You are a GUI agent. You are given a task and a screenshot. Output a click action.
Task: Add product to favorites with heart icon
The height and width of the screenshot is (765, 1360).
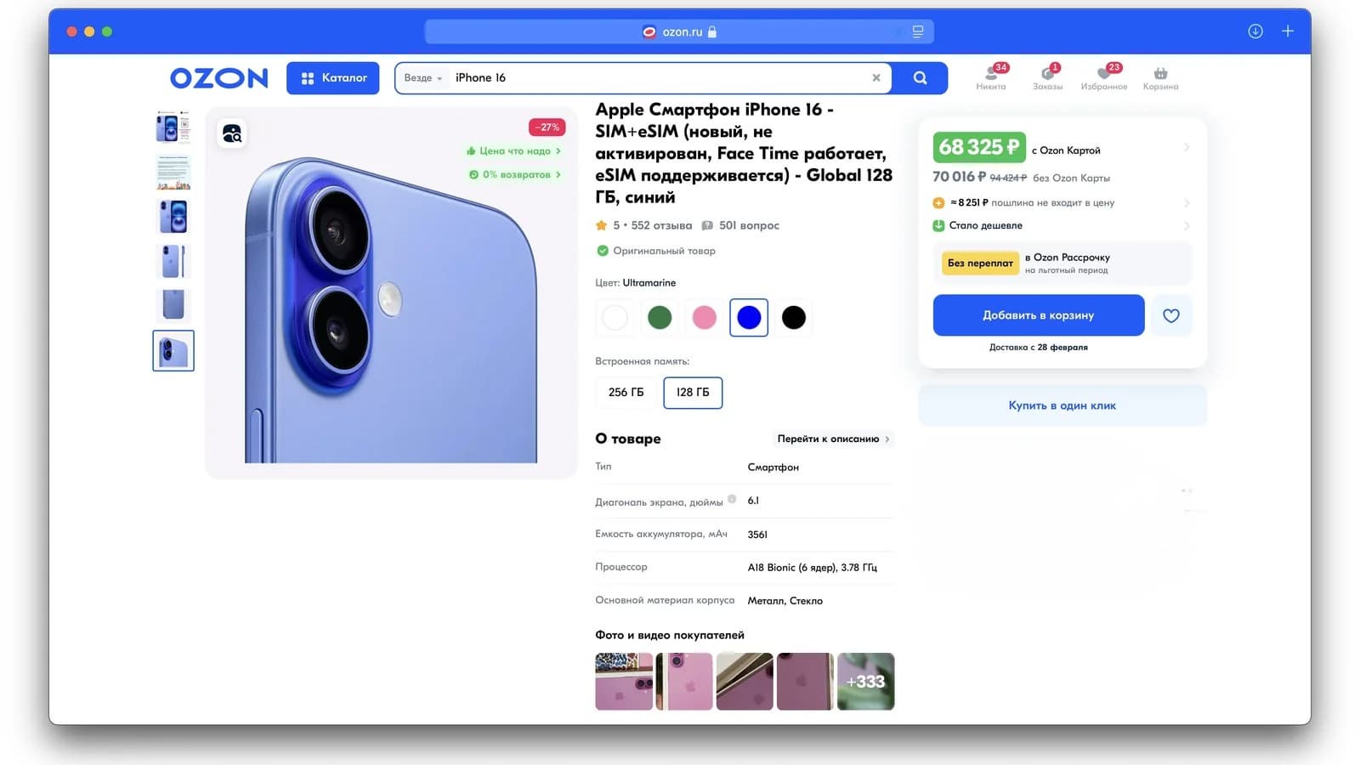1171,315
